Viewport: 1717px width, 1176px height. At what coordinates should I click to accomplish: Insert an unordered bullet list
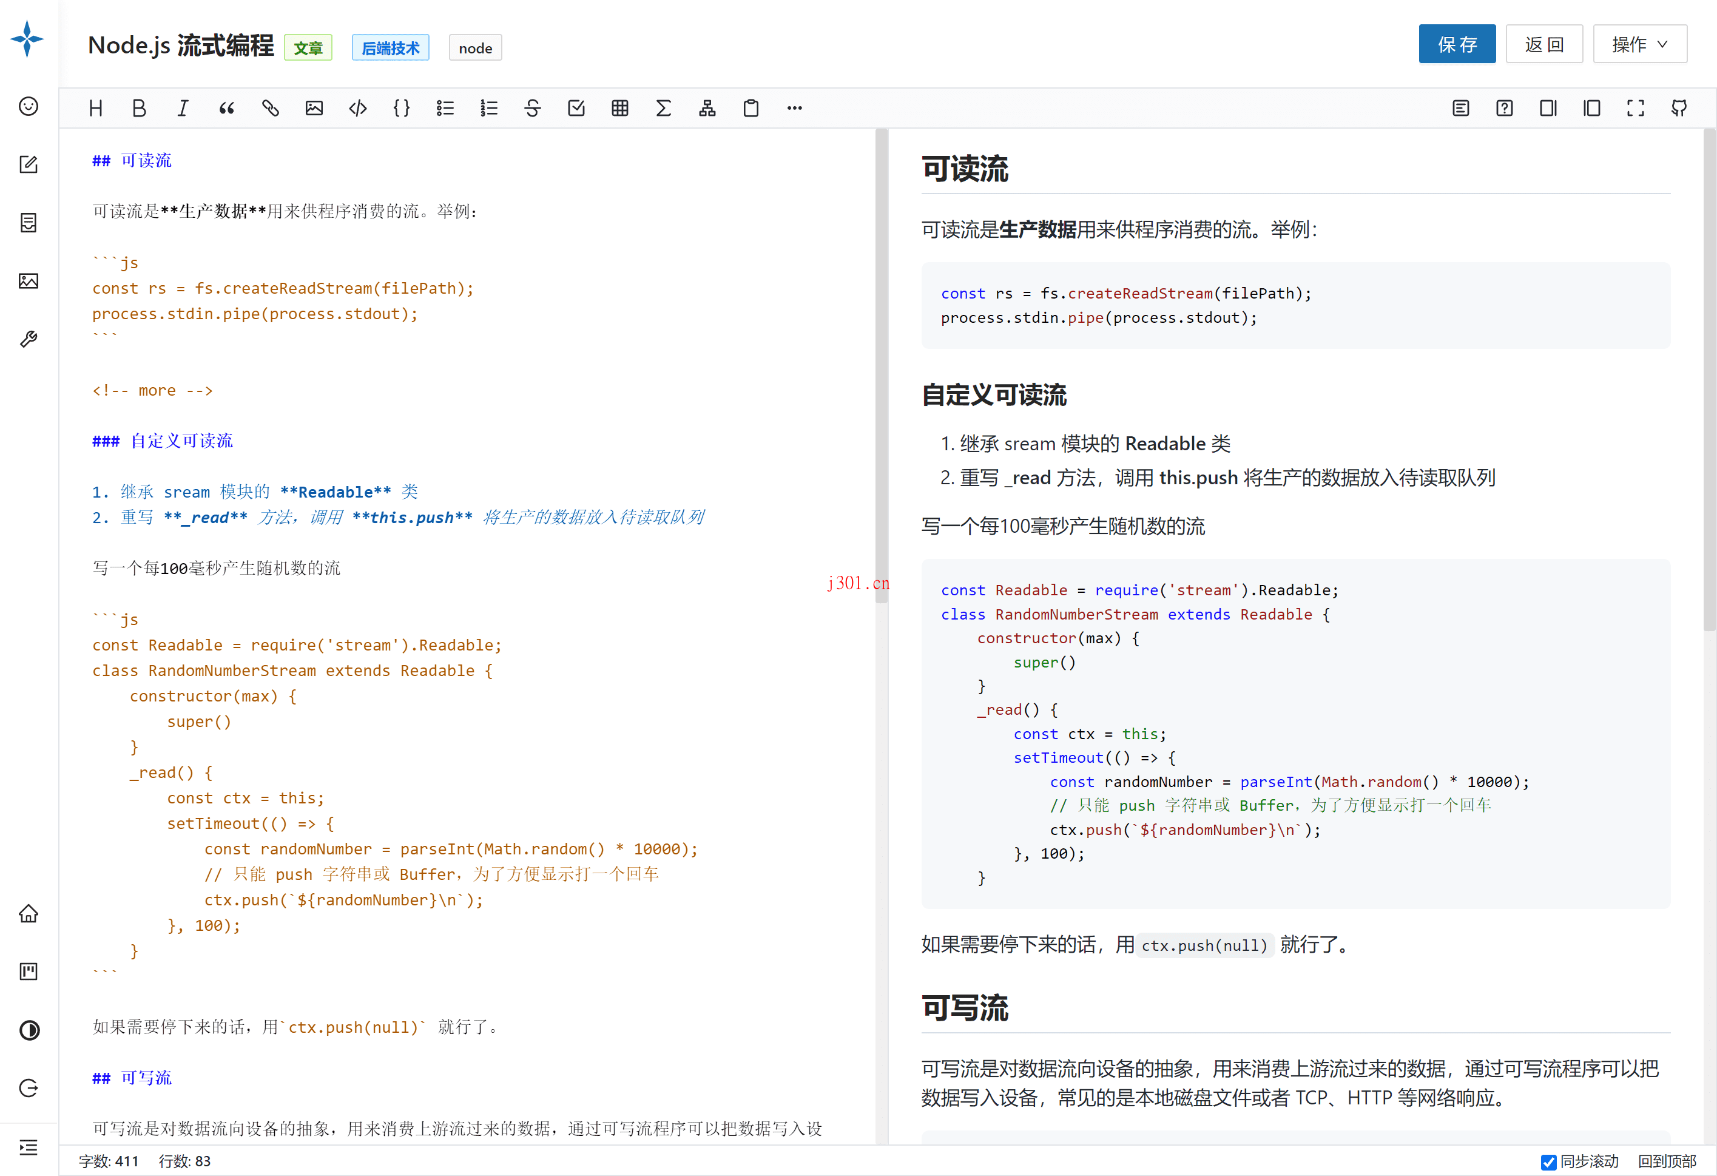pyautogui.click(x=445, y=109)
